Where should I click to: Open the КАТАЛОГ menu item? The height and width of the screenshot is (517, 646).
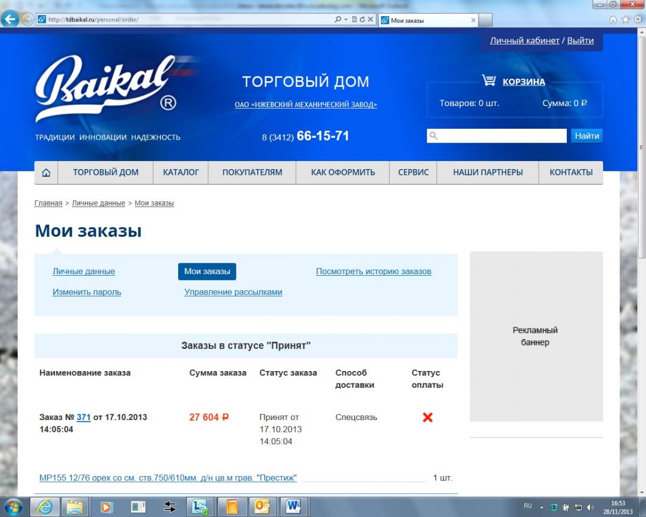point(181,173)
